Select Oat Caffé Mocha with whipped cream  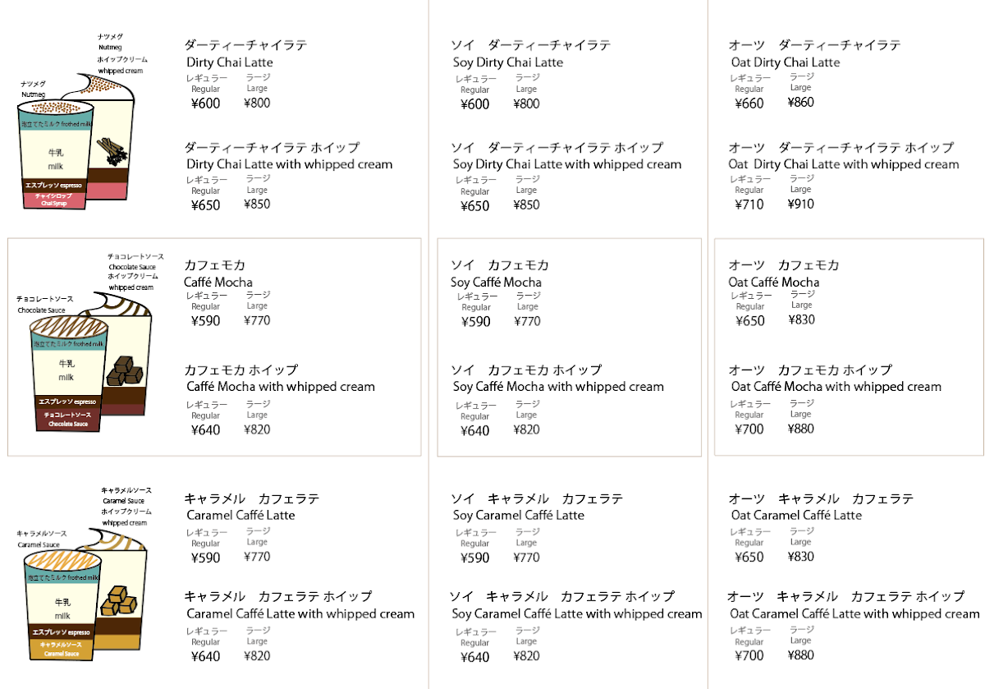tap(836, 386)
